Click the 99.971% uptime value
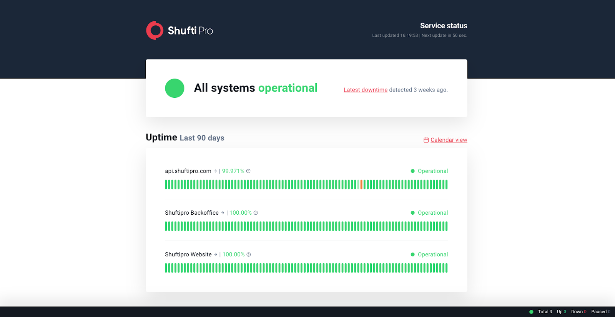 (233, 171)
